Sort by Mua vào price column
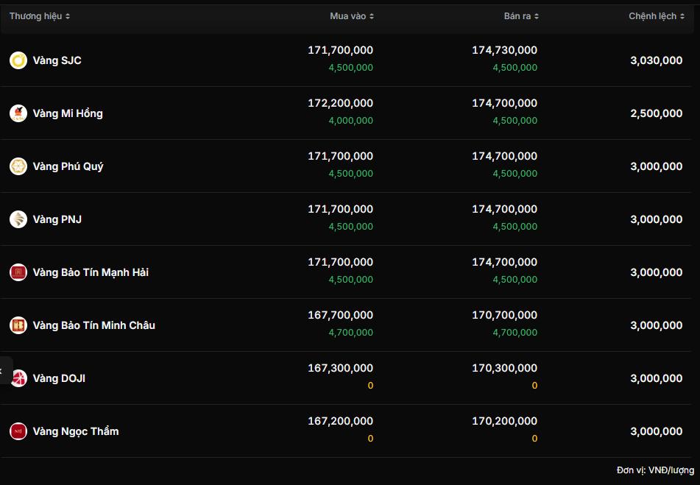The image size is (700, 485). [351, 16]
